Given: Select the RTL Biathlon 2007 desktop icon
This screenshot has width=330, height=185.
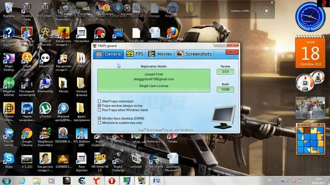Looking at the screenshot, I should coord(81,137).
